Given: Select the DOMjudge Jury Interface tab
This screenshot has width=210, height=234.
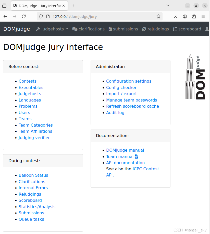Looking at the screenshot, I should pyautogui.click(x=39, y=6).
